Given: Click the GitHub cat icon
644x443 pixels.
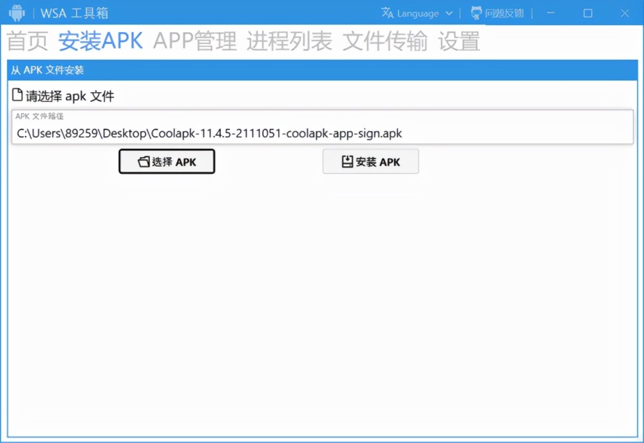Looking at the screenshot, I should click(476, 13).
